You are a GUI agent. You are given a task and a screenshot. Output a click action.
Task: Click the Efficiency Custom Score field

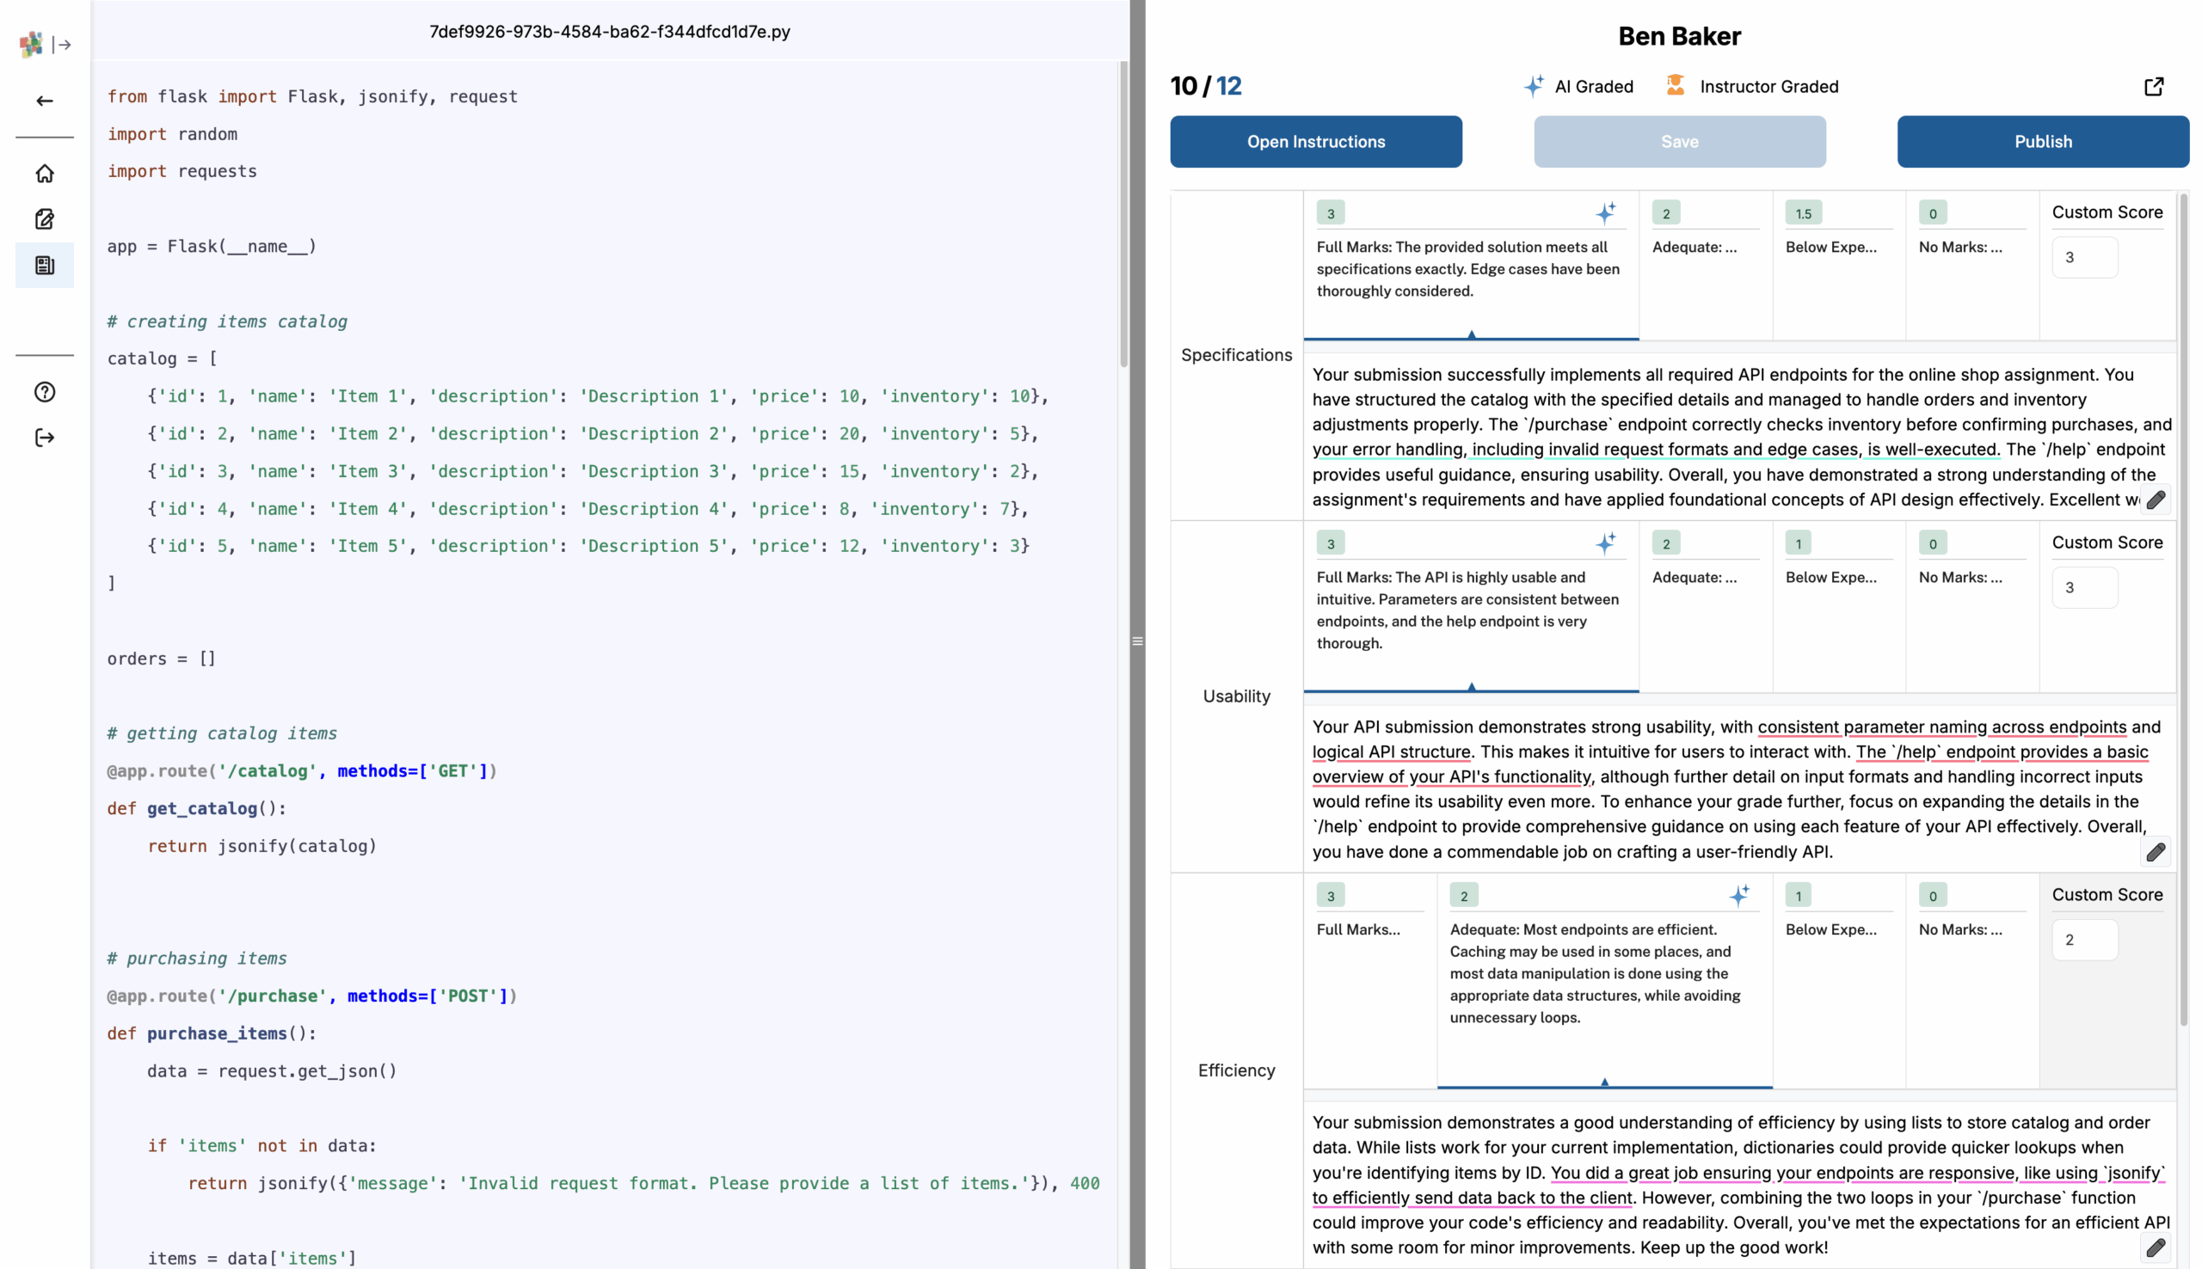coord(2083,941)
